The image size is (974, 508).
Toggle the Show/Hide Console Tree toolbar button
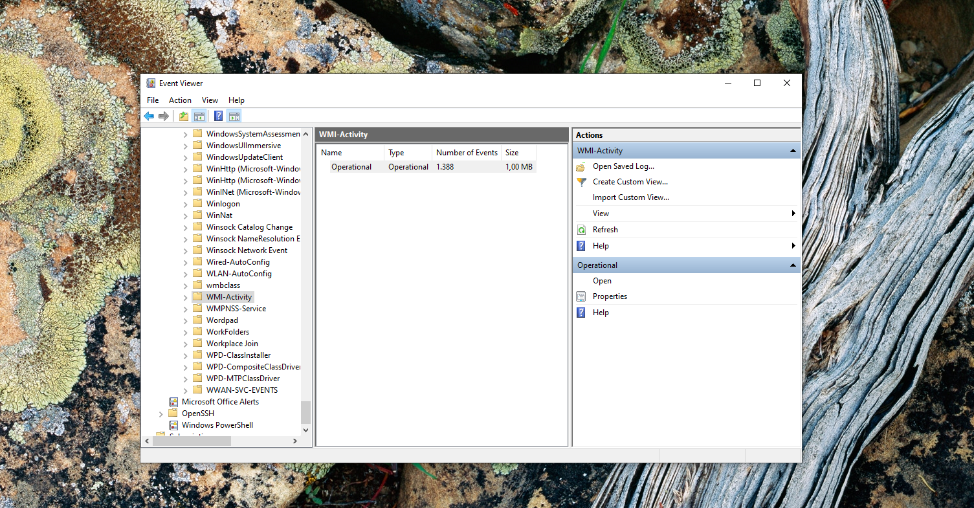point(199,116)
